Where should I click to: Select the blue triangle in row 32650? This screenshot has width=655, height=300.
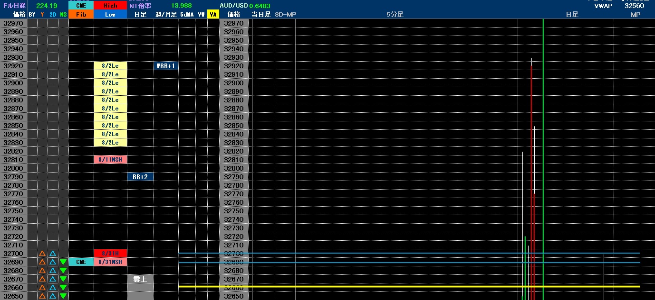coord(53,296)
